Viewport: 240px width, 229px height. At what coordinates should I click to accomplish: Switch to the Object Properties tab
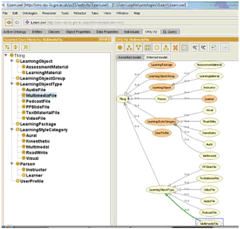click(x=78, y=32)
